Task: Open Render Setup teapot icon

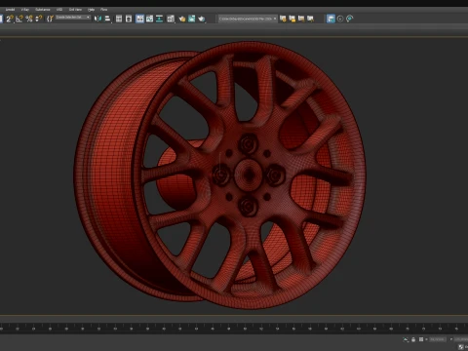Action: (x=182, y=19)
